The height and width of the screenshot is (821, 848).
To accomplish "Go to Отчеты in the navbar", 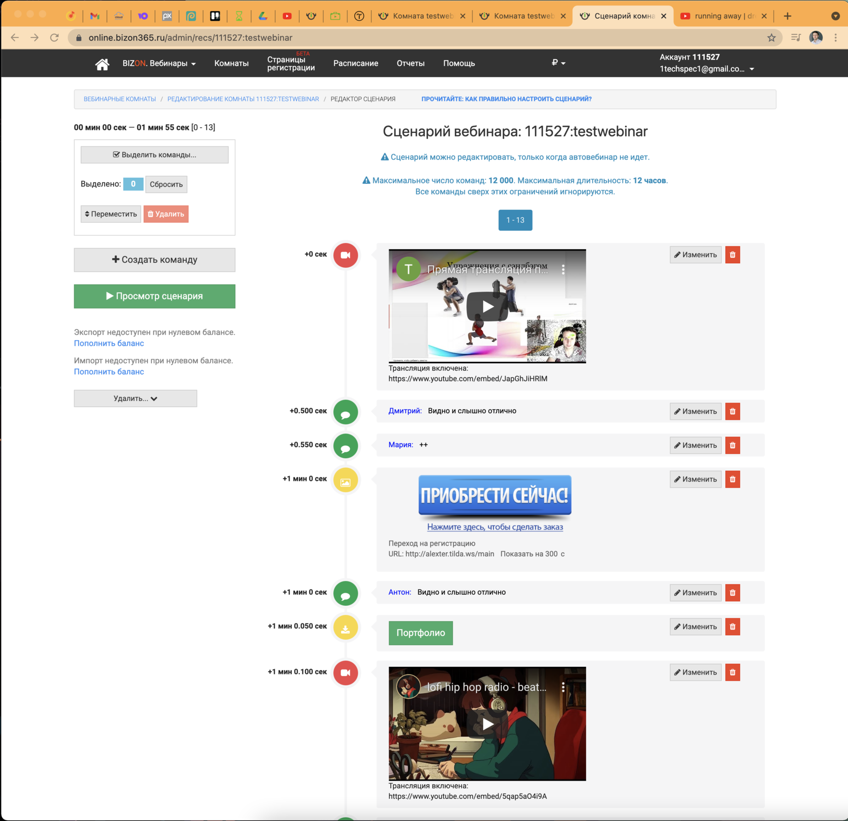I will pos(410,64).
